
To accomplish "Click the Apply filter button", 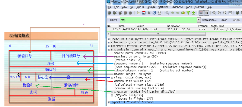I will (236, 20).
